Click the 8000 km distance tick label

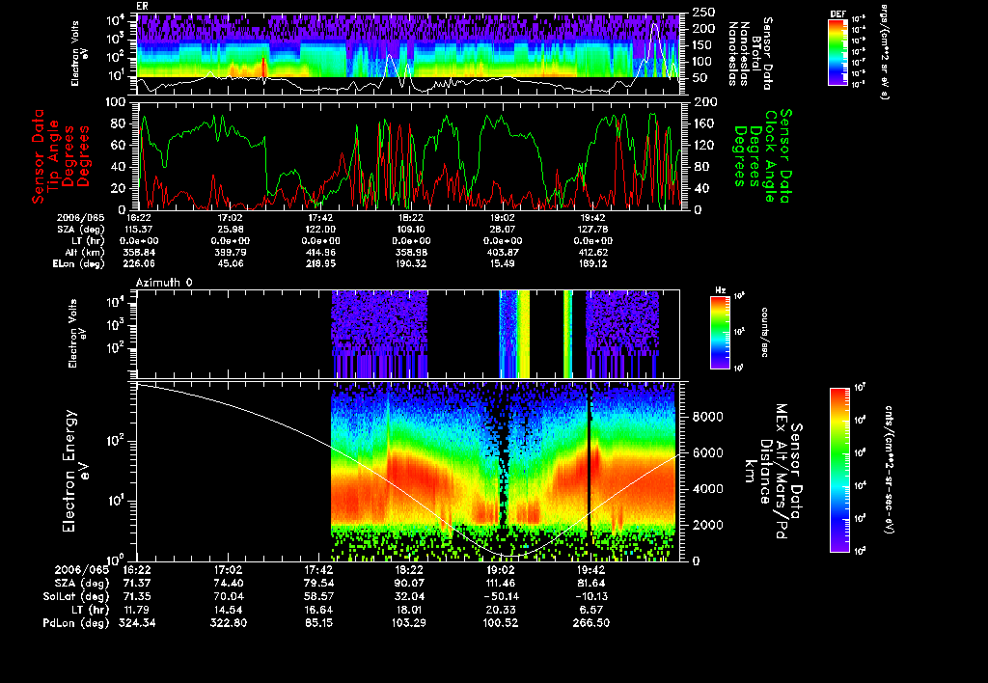(707, 417)
